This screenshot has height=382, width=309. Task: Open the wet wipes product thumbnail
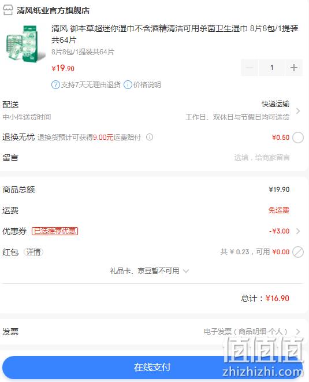[x=25, y=43]
